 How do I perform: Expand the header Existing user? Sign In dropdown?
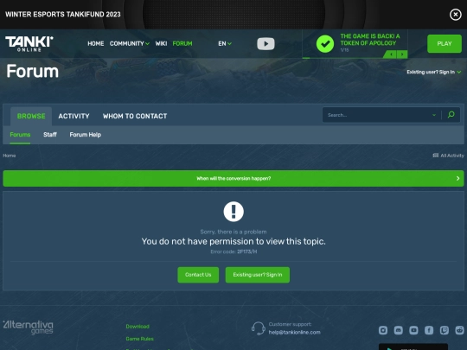click(x=433, y=72)
